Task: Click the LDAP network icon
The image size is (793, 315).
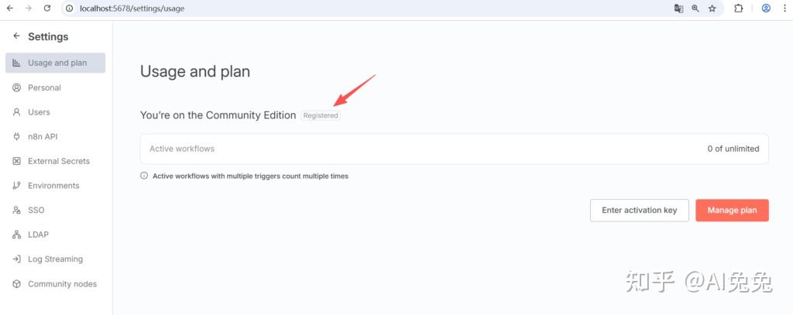Action: pos(17,235)
